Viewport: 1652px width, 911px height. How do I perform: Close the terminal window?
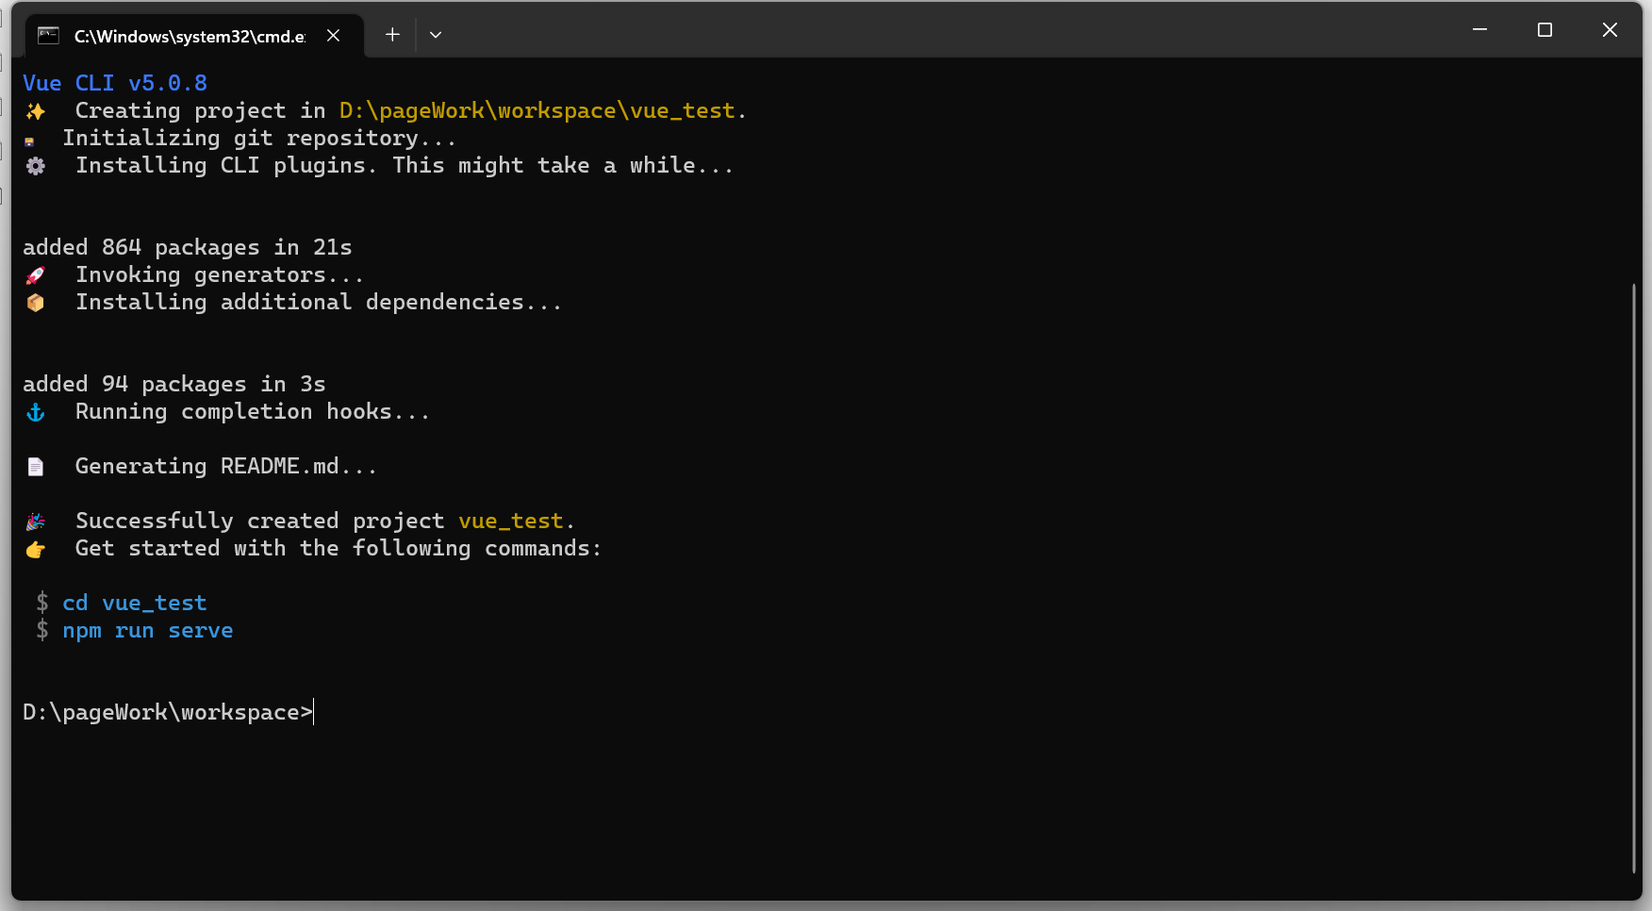click(1610, 30)
